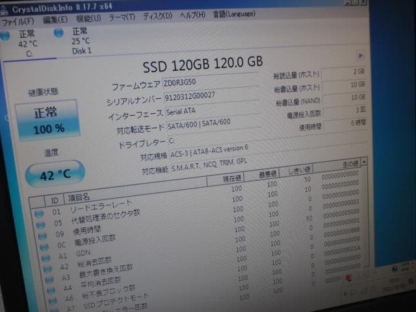
Task: Open the ディスク(D) menu
Action: pyautogui.click(x=157, y=16)
